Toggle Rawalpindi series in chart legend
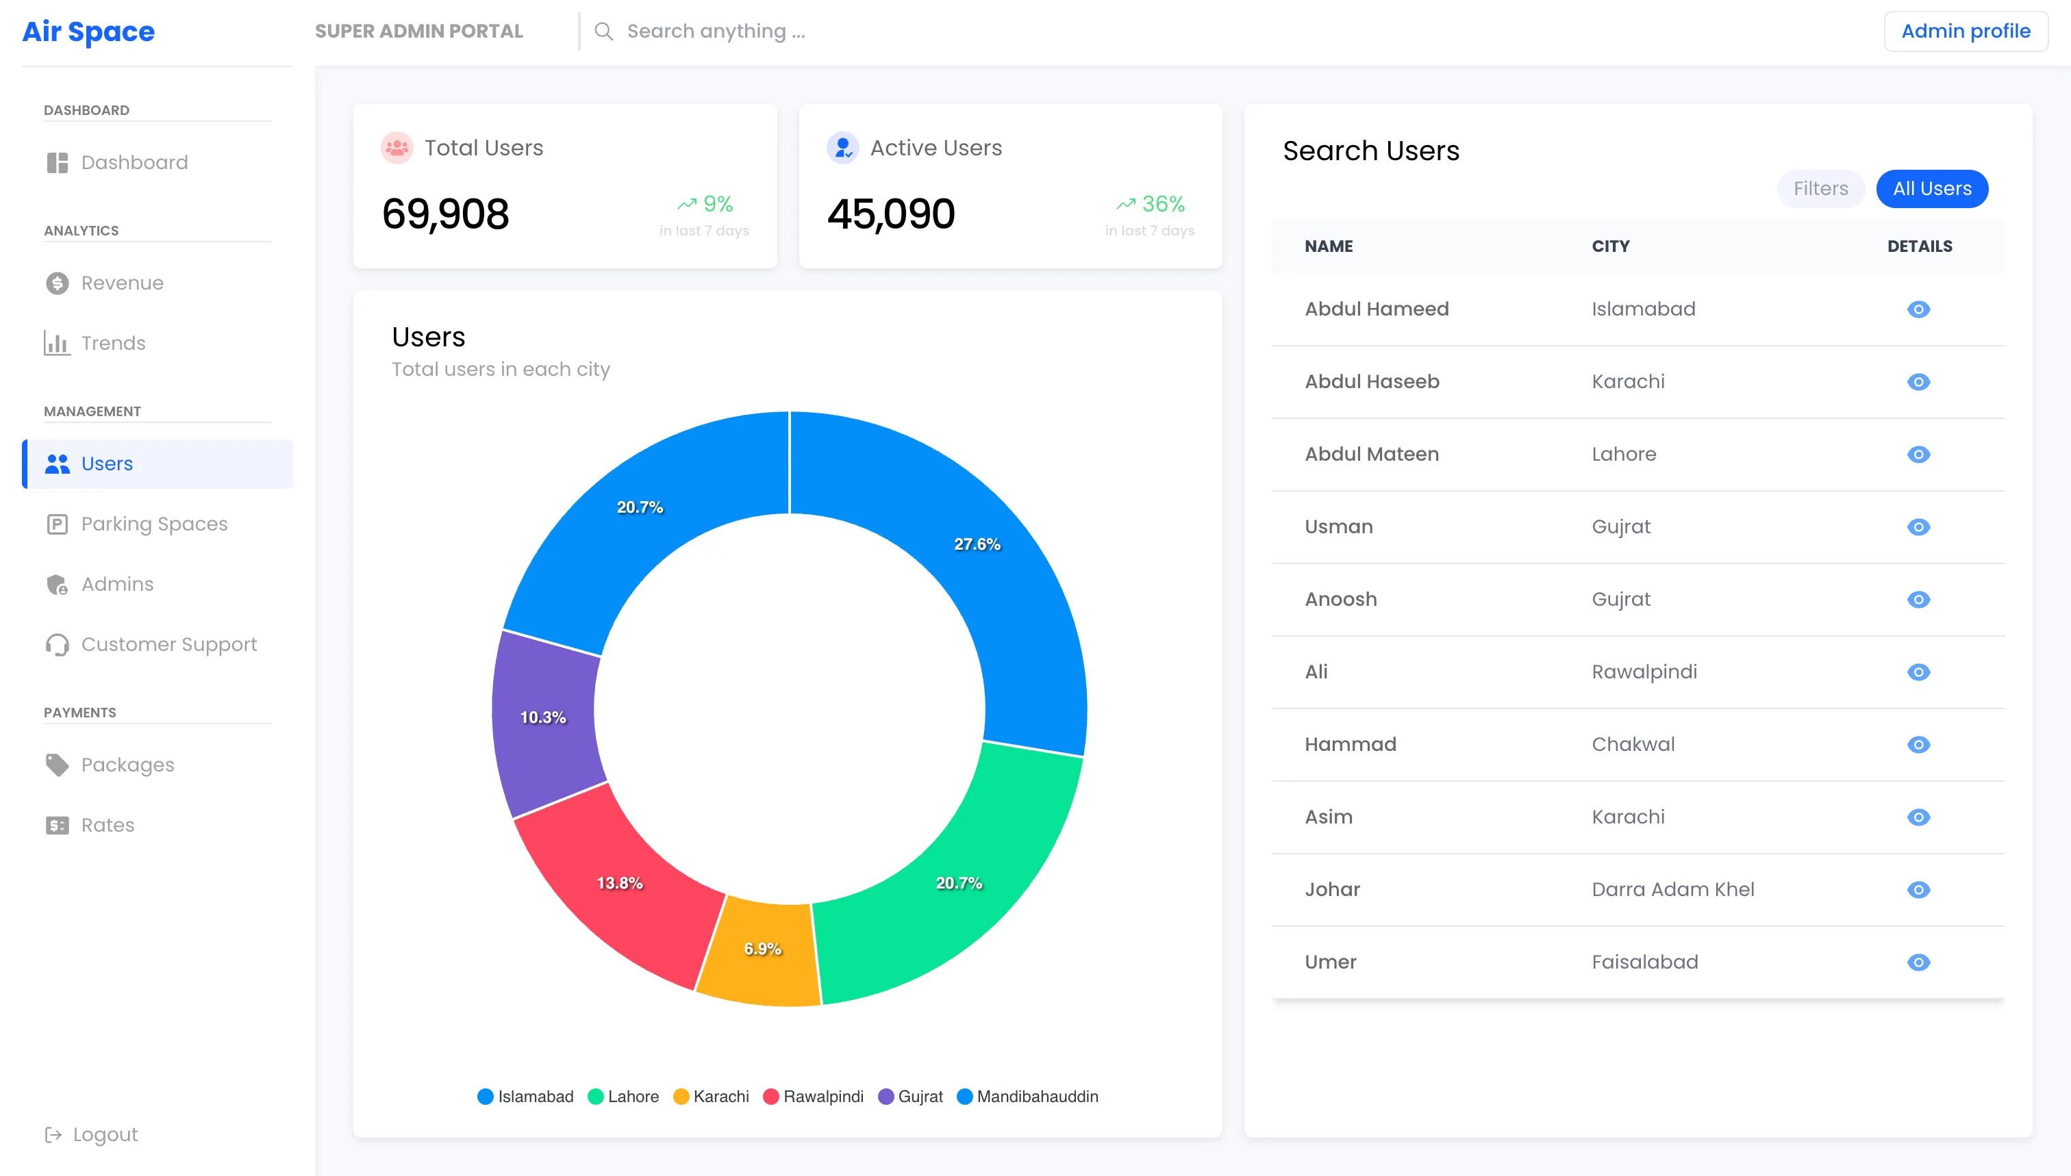Screen dimensions: 2071x1176 pos(813,1096)
